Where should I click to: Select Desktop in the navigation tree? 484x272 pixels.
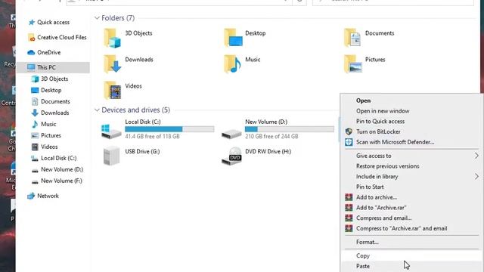pos(51,91)
